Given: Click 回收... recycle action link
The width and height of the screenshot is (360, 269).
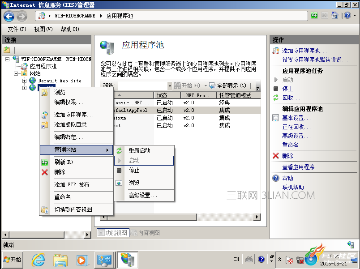Looking at the screenshot, I should point(291,98).
